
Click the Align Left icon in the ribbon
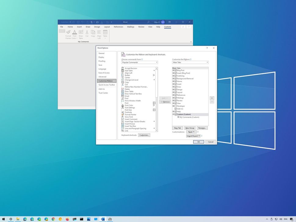99,31
